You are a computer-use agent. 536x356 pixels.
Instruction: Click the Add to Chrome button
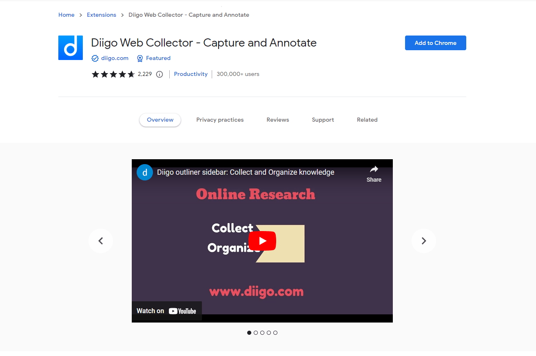[435, 42]
